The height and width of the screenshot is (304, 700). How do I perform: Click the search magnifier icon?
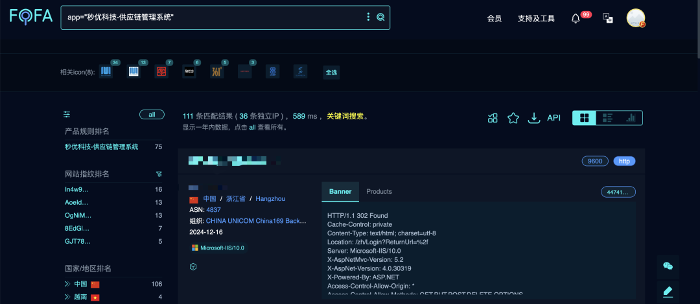point(380,17)
